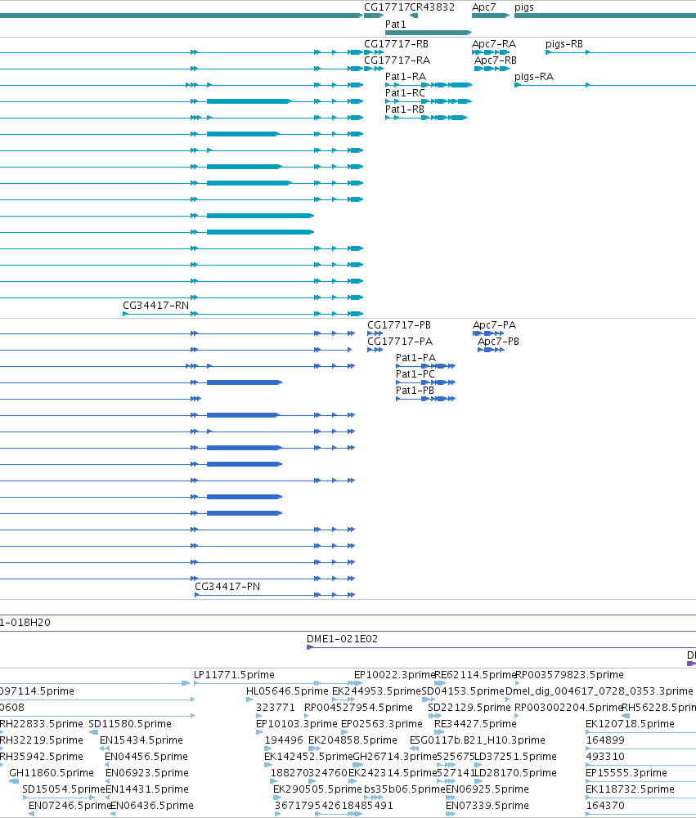Viewport: 696px width, 818px height.
Task: Click the CG17717-RB transcript label
Action: pyautogui.click(x=396, y=44)
